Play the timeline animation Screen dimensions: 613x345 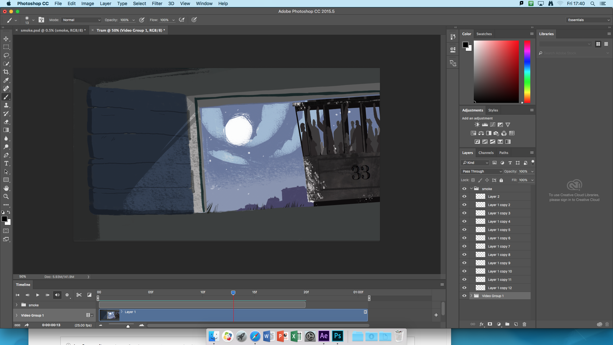38,295
